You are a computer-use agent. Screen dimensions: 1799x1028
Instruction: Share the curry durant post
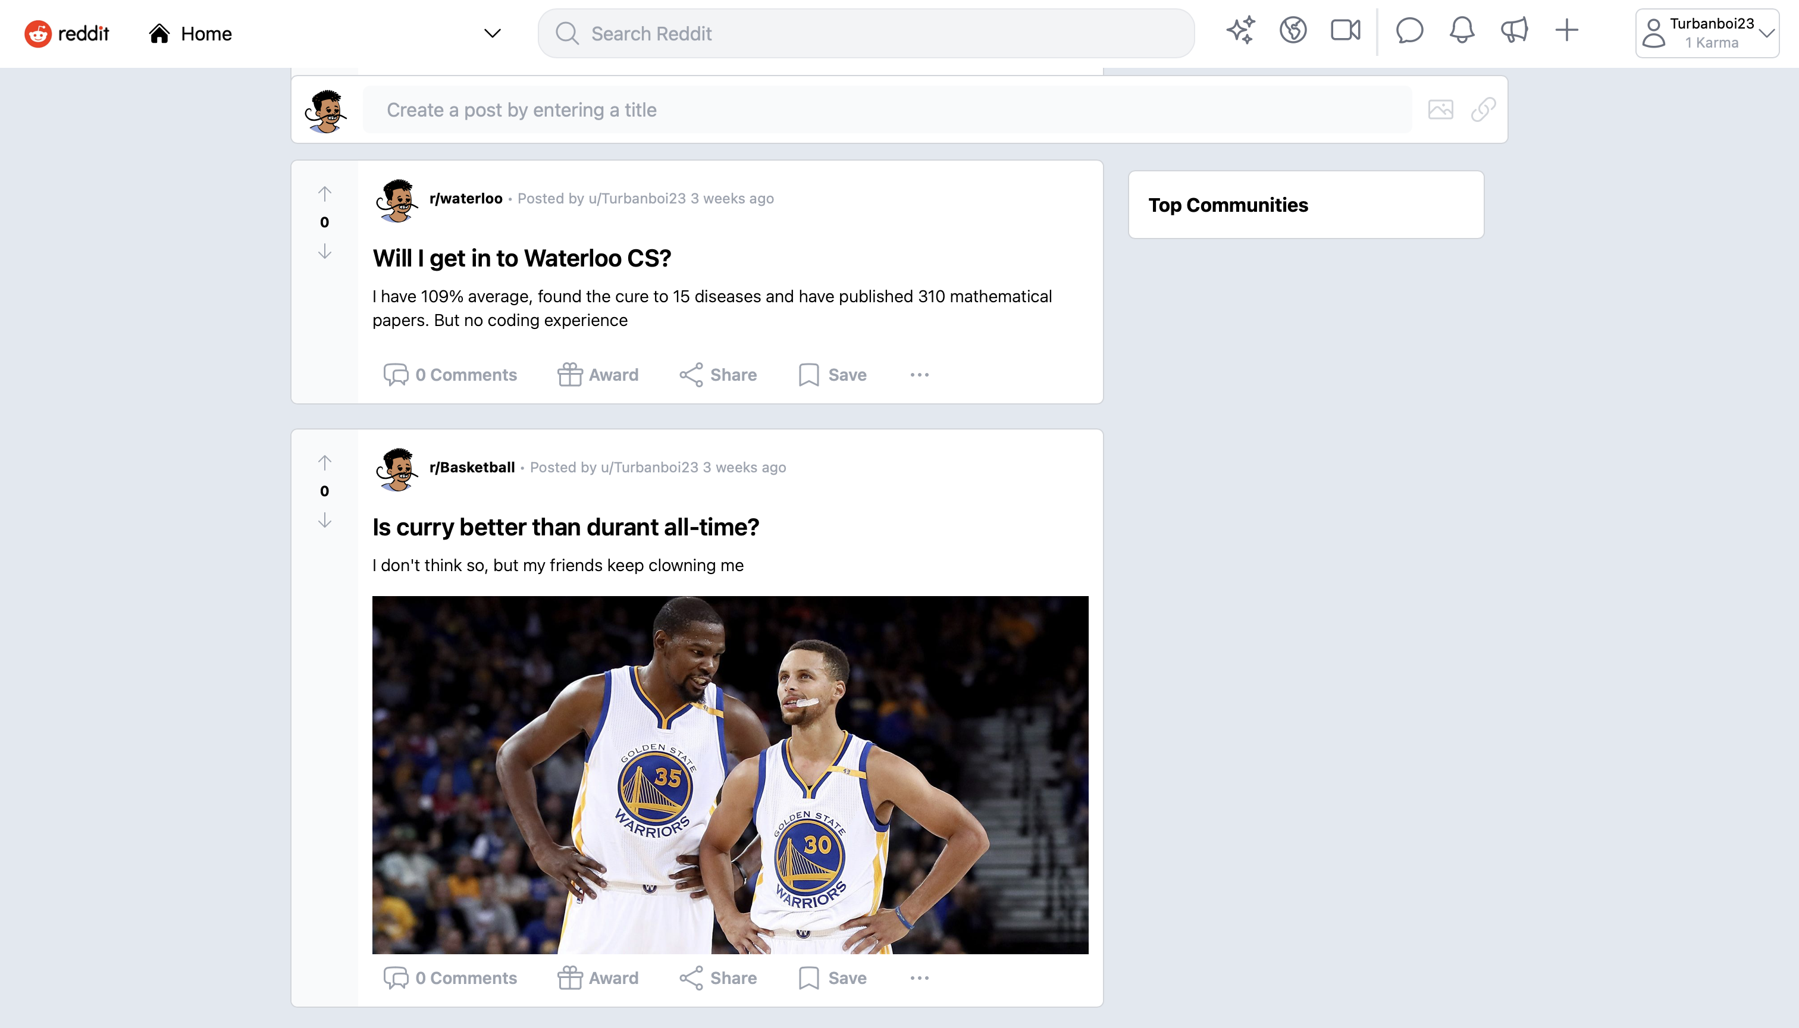click(717, 978)
